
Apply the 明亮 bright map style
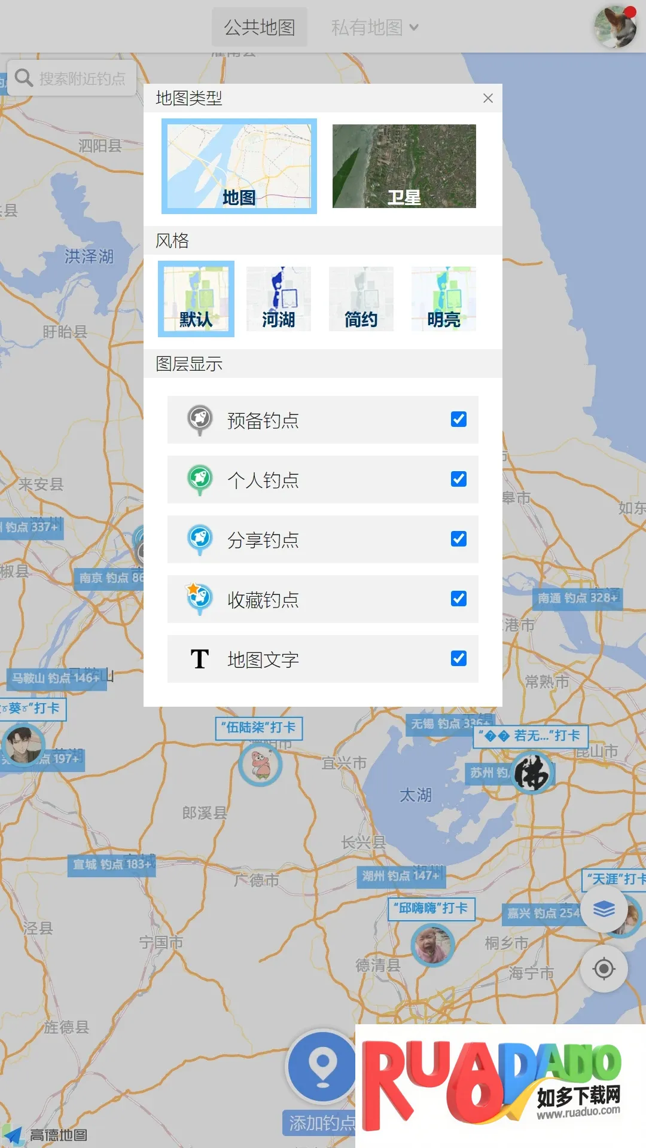point(444,299)
